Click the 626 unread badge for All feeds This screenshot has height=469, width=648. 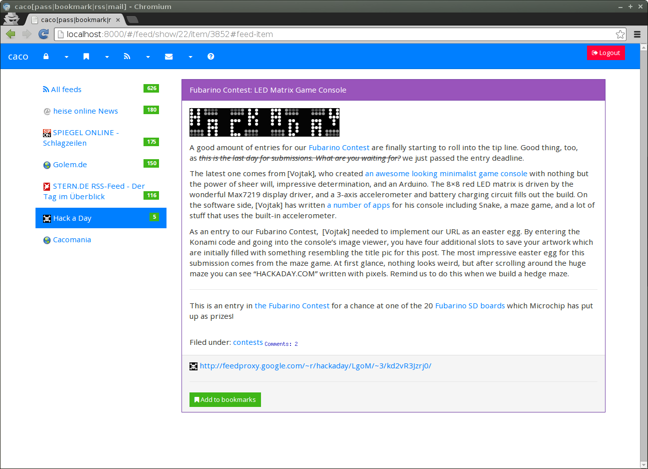point(151,88)
